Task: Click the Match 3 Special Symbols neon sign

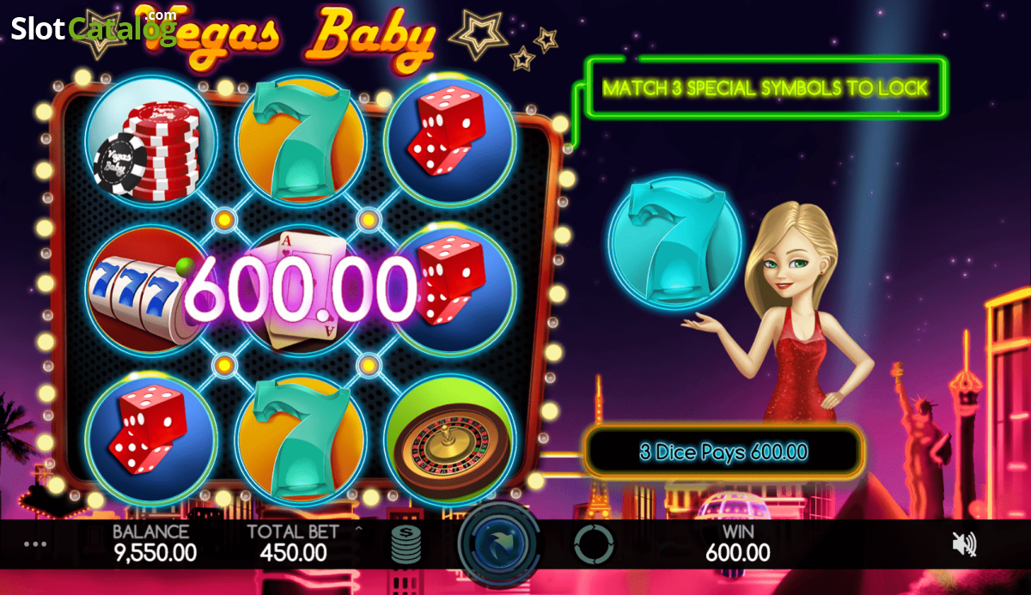Action: [x=765, y=88]
